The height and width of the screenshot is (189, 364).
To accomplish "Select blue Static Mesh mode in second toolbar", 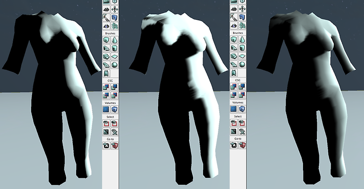I will (x=242, y=17).
